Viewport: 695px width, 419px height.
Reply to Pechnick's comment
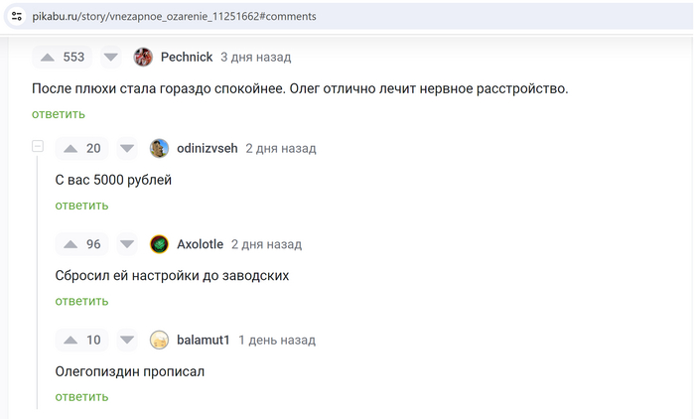58,113
